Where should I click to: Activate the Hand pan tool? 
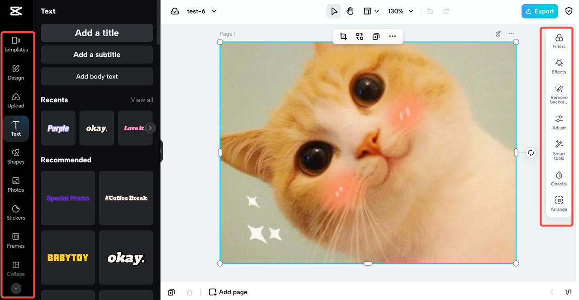pos(350,11)
